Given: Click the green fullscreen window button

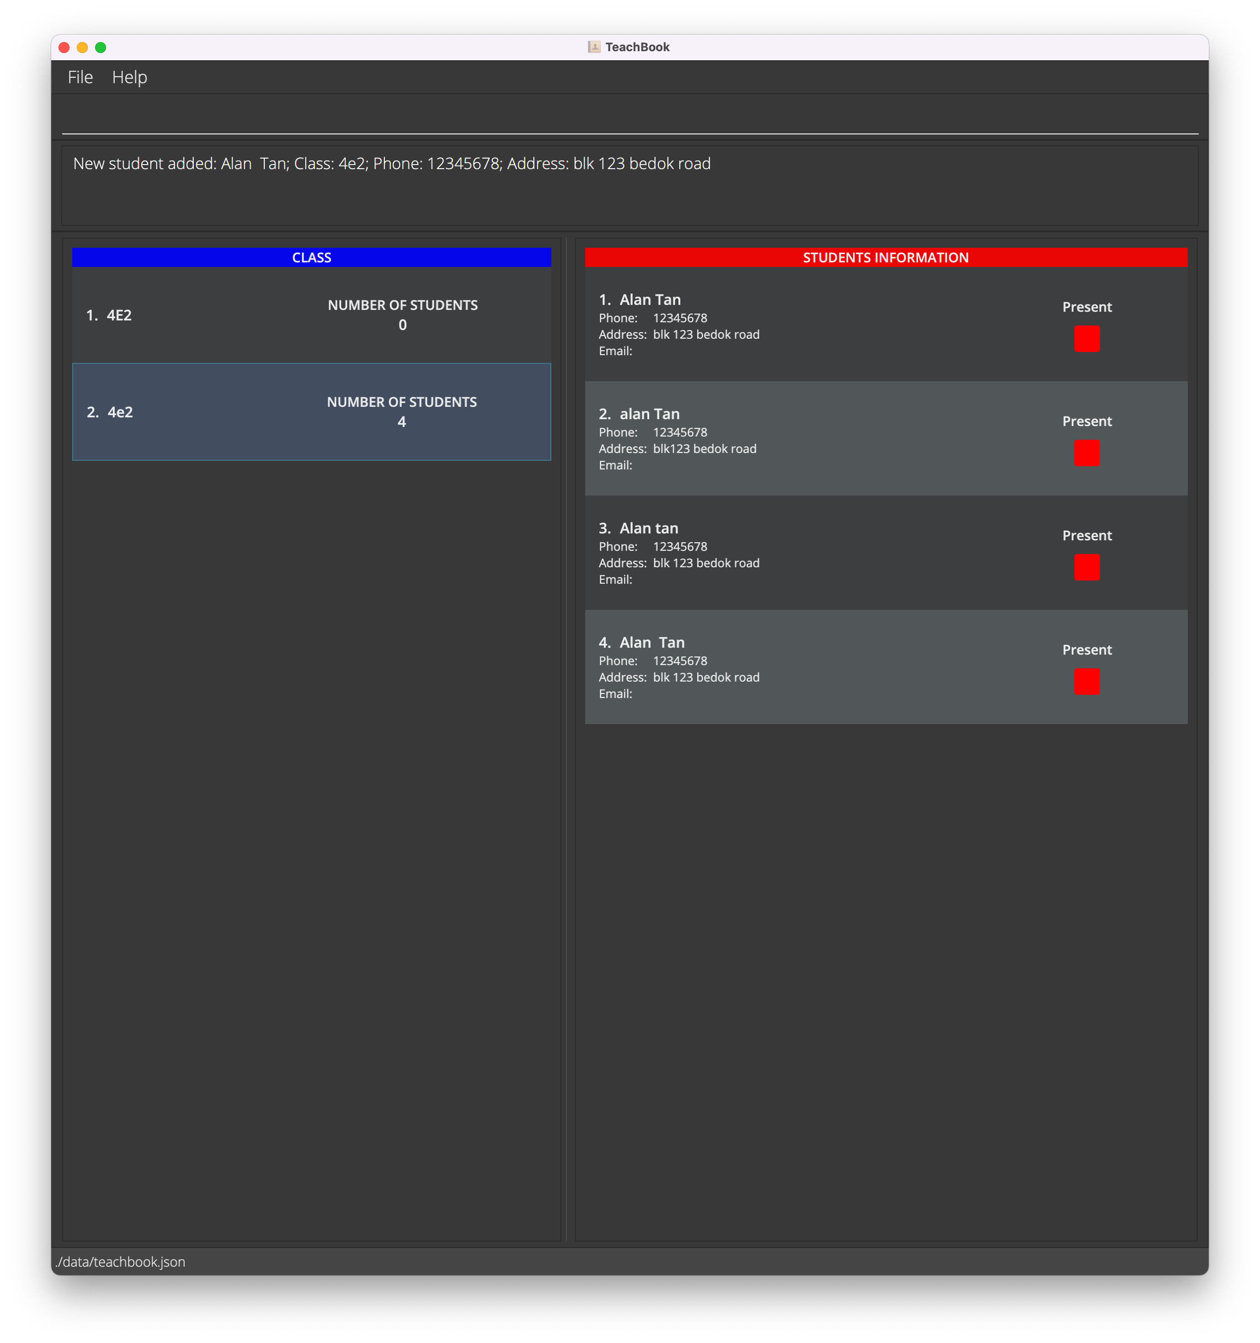Looking at the screenshot, I should (x=101, y=47).
